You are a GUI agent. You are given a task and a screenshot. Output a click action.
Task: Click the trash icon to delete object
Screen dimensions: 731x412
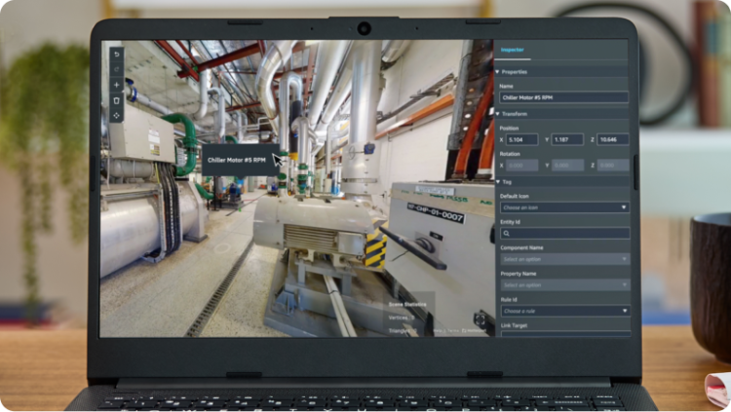(117, 100)
